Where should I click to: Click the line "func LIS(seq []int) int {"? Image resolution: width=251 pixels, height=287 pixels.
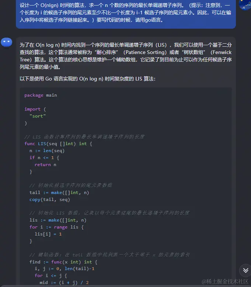pyautogui.click(x=58, y=144)
